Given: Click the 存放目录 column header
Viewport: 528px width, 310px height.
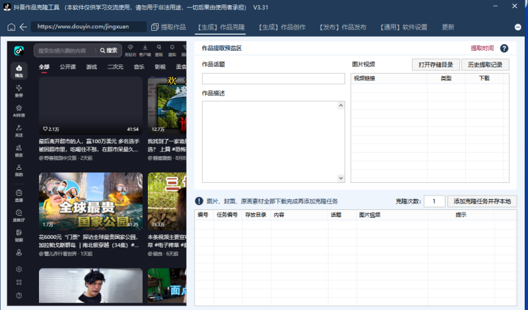Looking at the screenshot, I should [x=256, y=215].
